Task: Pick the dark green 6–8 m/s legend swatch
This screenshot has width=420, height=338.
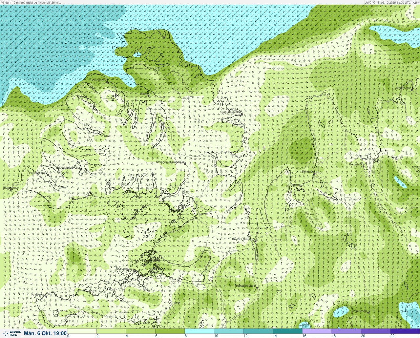Action: pos(170,331)
